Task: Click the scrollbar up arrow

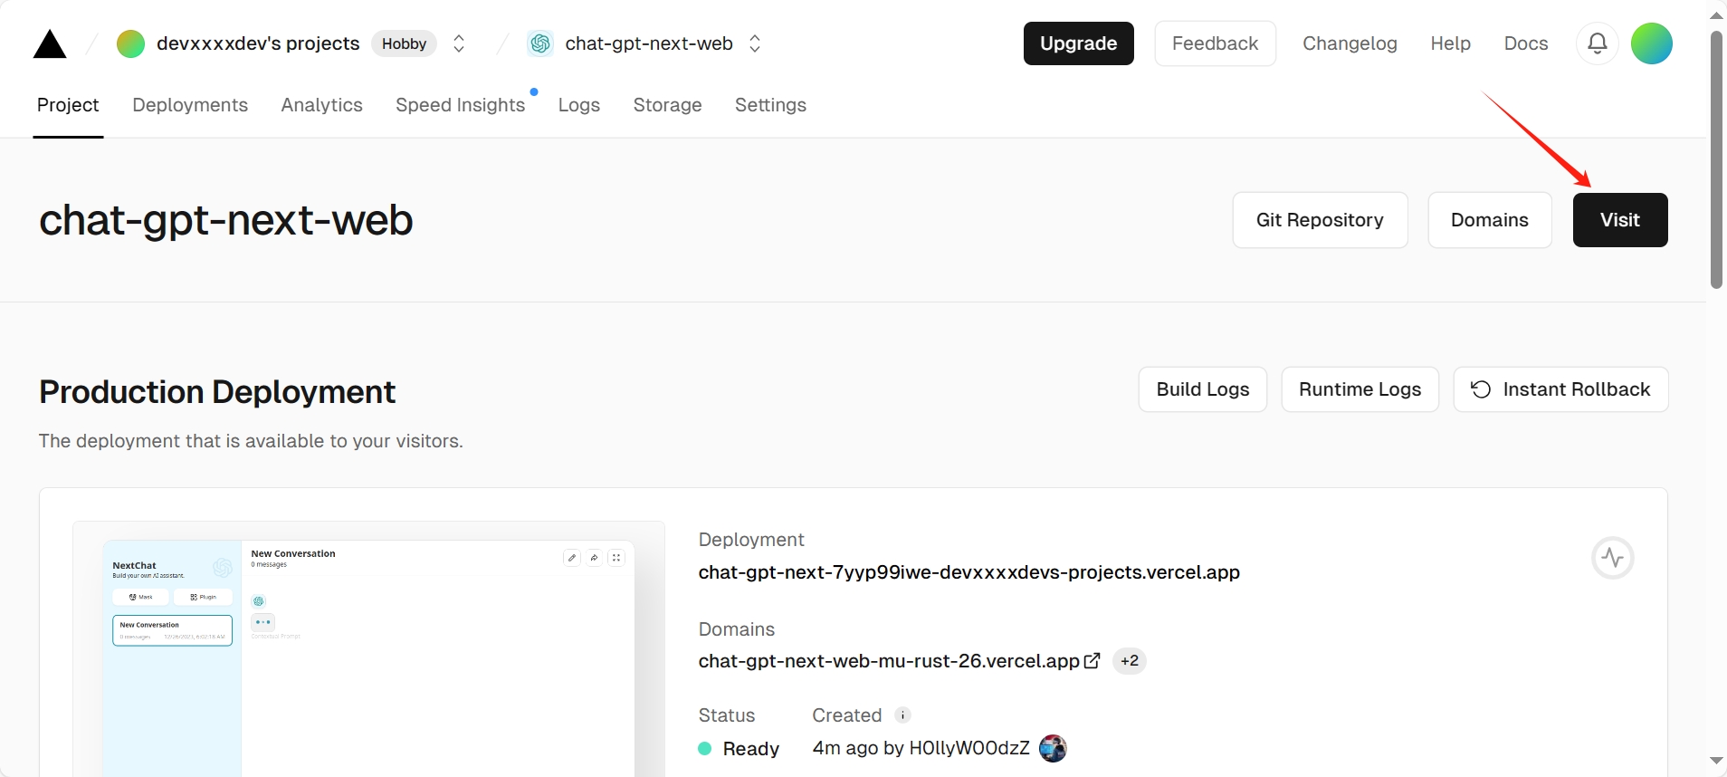Action: click(x=1716, y=14)
